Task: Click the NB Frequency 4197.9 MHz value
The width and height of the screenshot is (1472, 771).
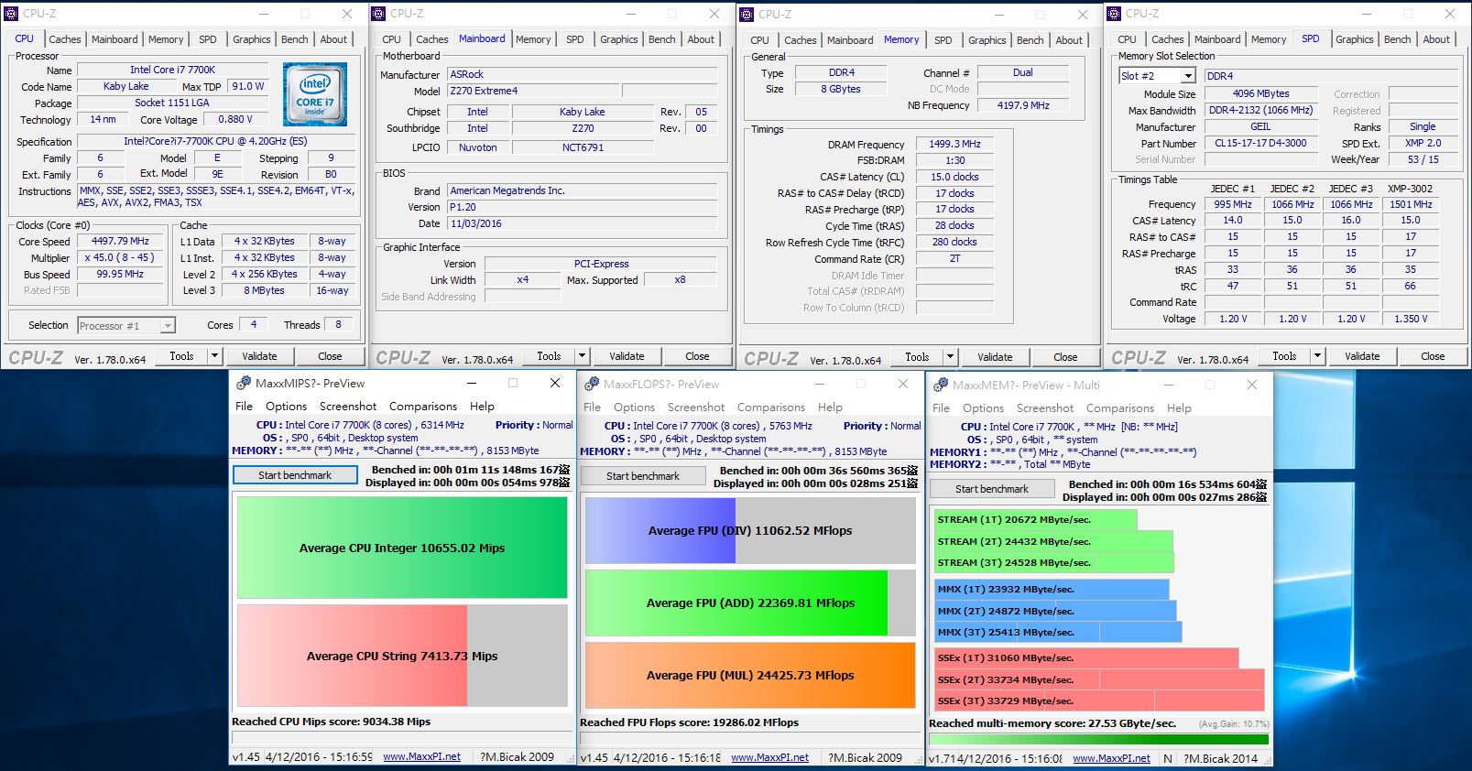Action: coord(1023,105)
